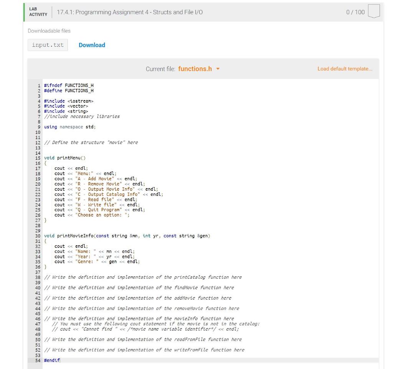The width and height of the screenshot is (393, 369).
Task: Click the "O - Output Movie Info" line
Action: 106,189
